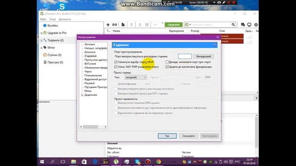Enable randomize port at start checkbox
The width and height of the screenshot is (296, 166).
click(167, 62)
